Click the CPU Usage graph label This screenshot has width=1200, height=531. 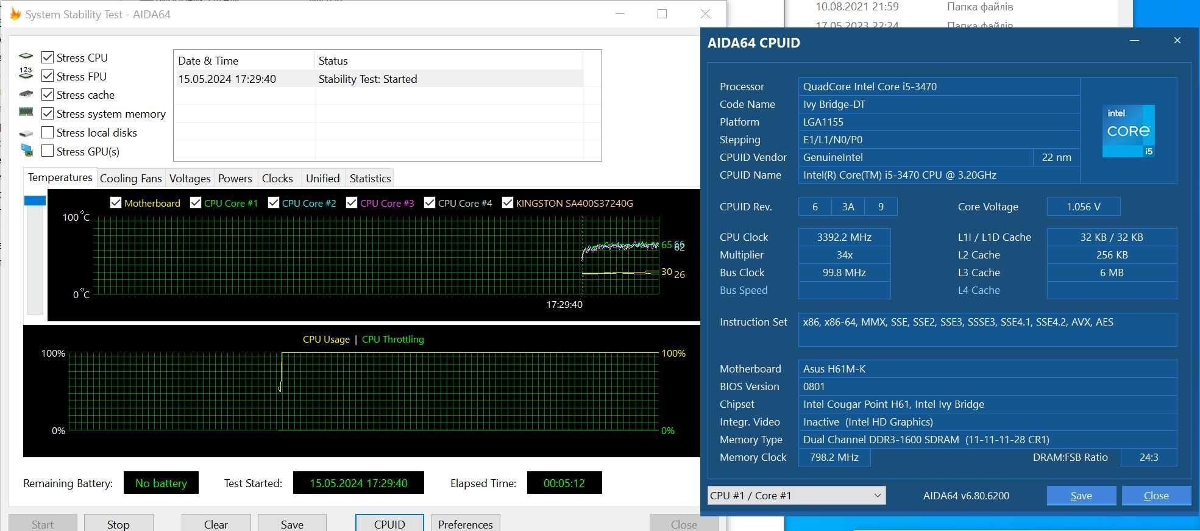point(326,339)
